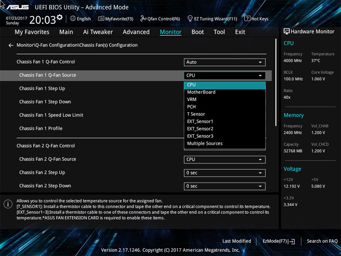Open the Exit tab

point(240,32)
